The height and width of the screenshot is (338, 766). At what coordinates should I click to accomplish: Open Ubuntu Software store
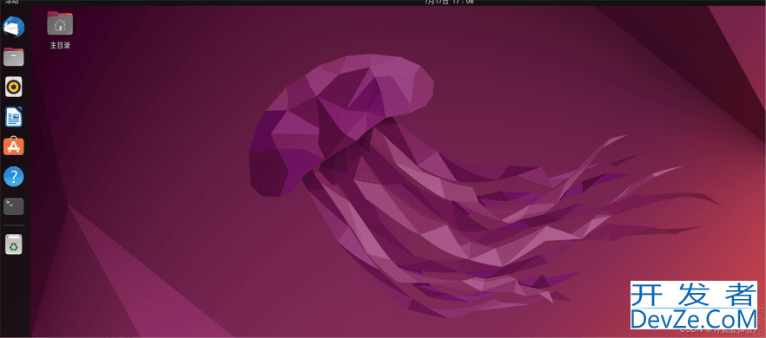[x=14, y=146]
